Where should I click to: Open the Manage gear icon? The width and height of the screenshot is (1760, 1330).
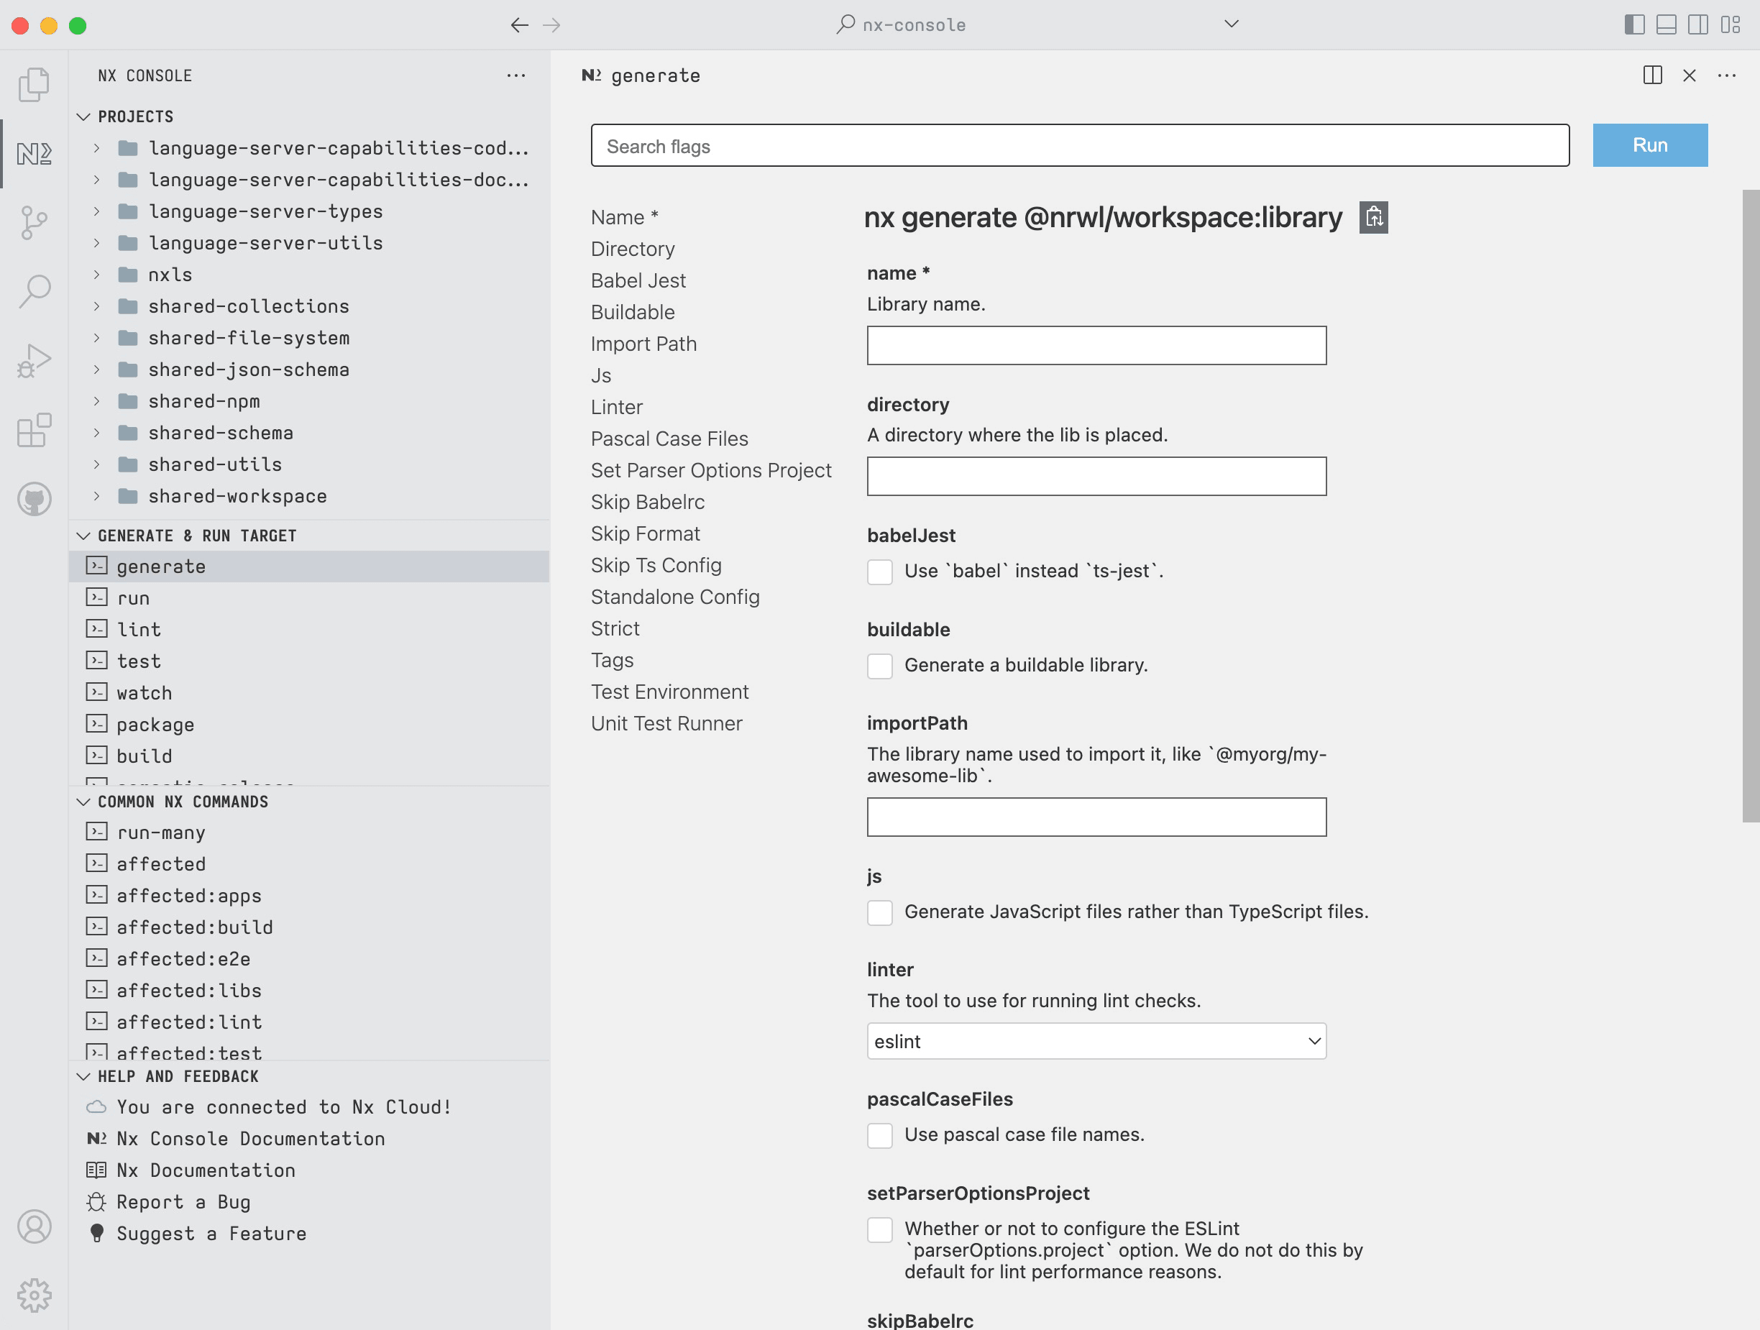(33, 1295)
